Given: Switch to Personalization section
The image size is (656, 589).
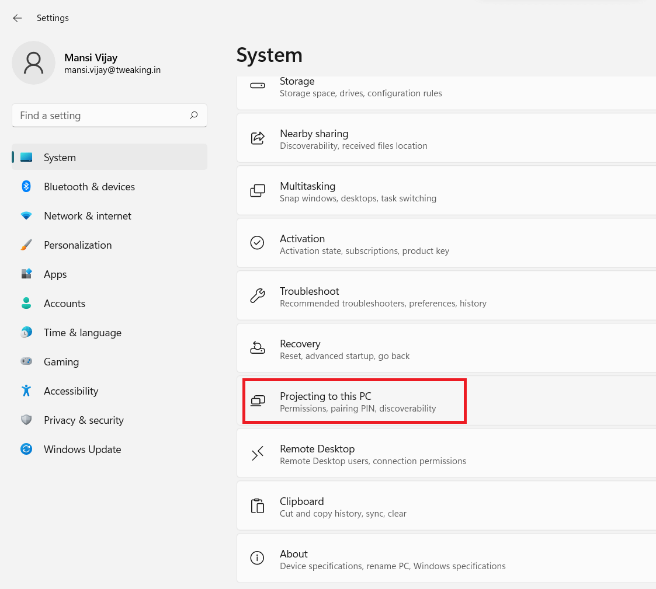Looking at the screenshot, I should [78, 245].
